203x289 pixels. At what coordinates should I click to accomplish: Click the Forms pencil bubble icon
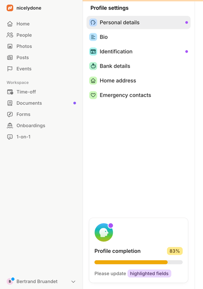pos(10,114)
